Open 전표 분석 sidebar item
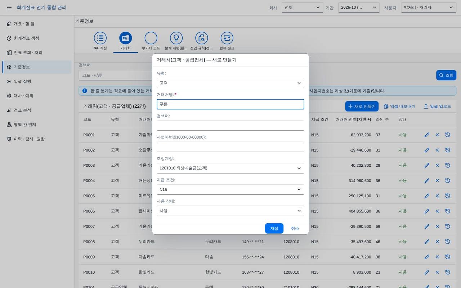The height and width of the screenshot is (288, 461). 37,110
